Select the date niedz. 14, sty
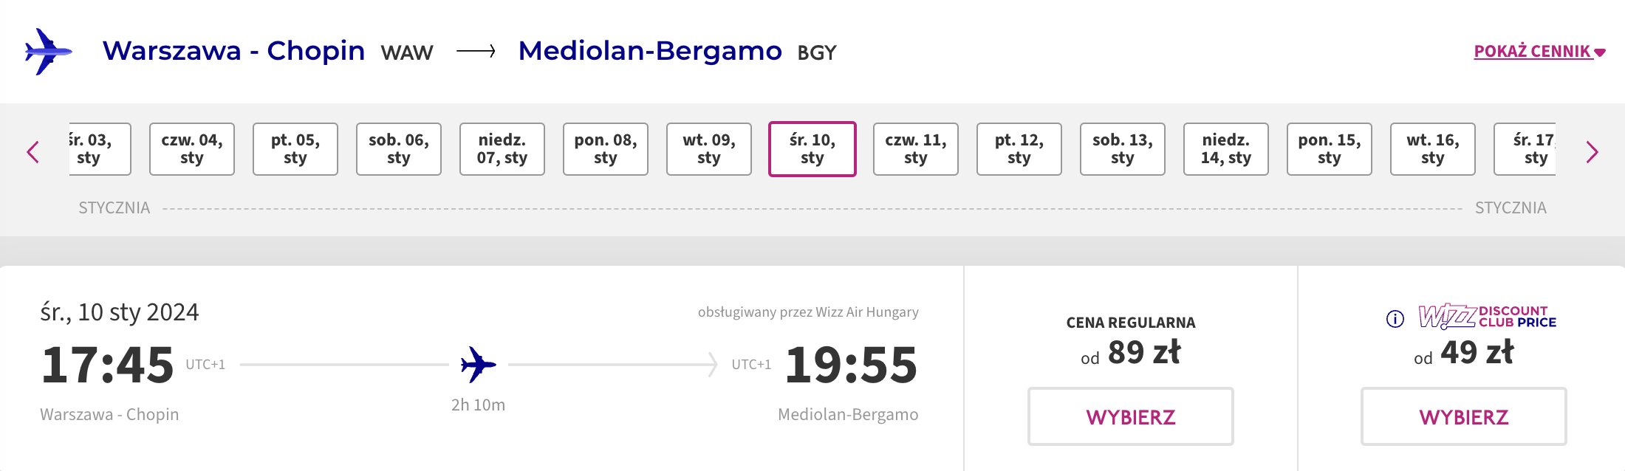Screen dimensions: 1625x471 pos(1226,149)
